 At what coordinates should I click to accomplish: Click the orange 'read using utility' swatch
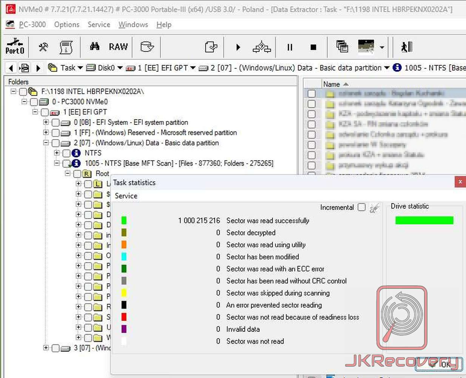124,245
